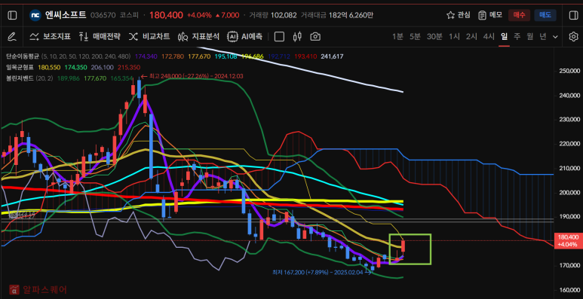Open the 메모 memo icon
The height and width of the screenshot is (299, 583).
[x=482, y=15]
